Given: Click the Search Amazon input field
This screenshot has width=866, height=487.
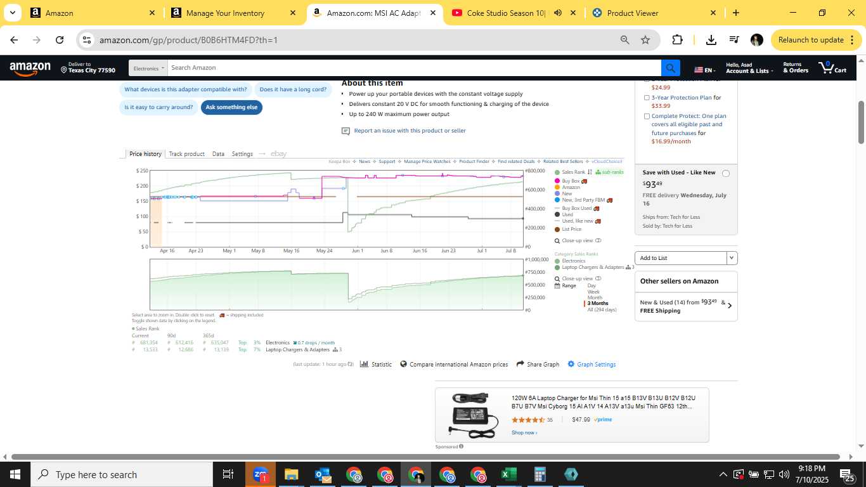Looking at the screenshot, I should click(x=415, y=68).
